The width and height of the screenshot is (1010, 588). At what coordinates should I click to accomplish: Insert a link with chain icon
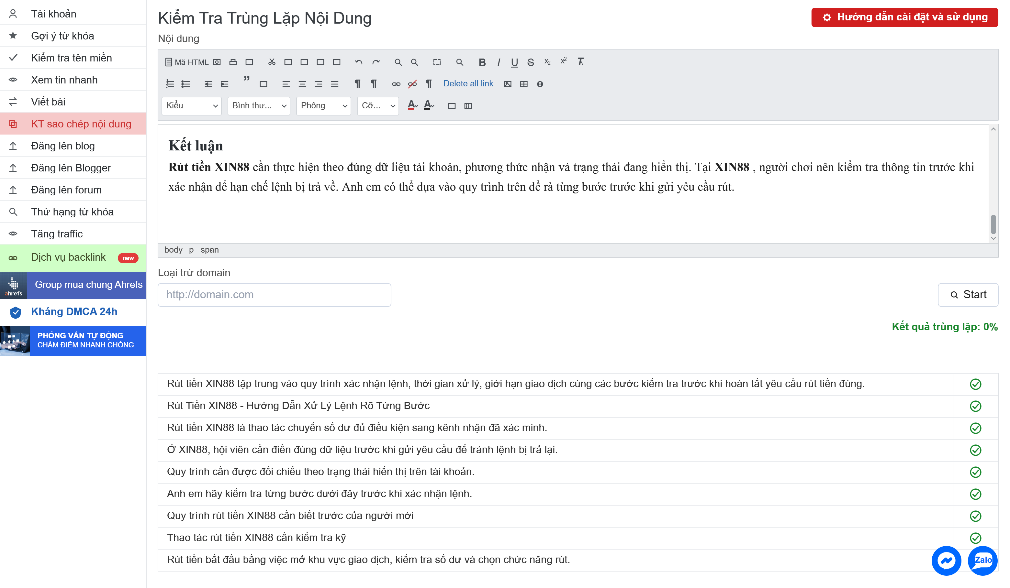(x=396, y=84)
